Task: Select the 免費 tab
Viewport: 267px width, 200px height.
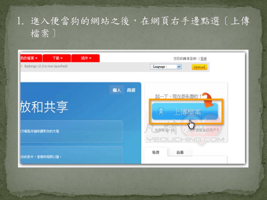Action: (156, 152)
